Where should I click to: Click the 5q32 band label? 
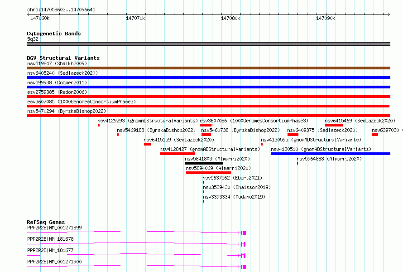33,39
